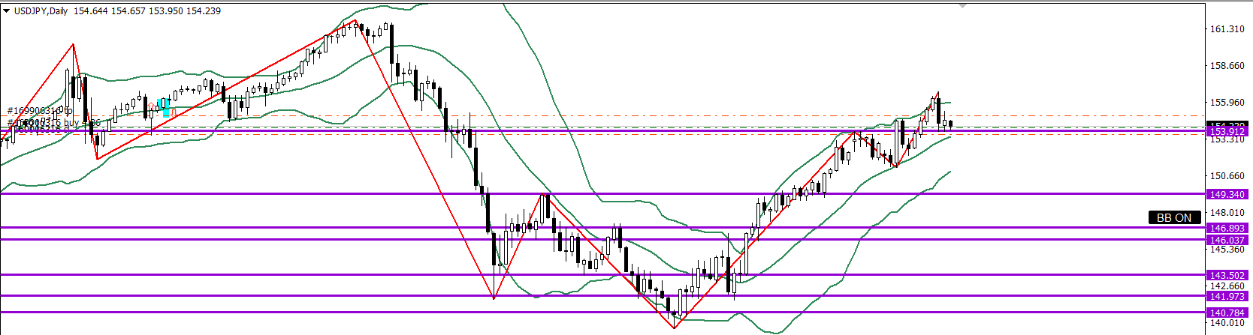This screenshot has height=335, width=1253.
Task: Click the 148.010 value on price axis
Action: (1226, 213)
